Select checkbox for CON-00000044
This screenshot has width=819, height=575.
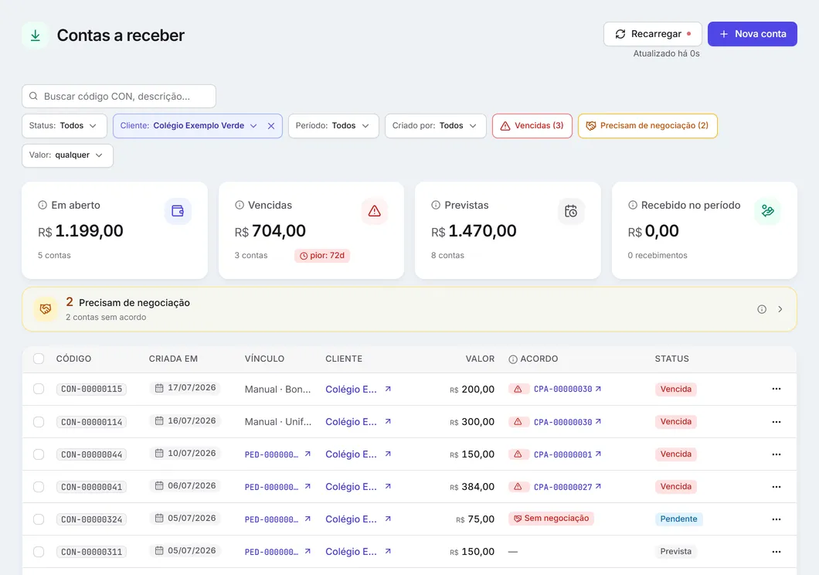click(39, 454)
